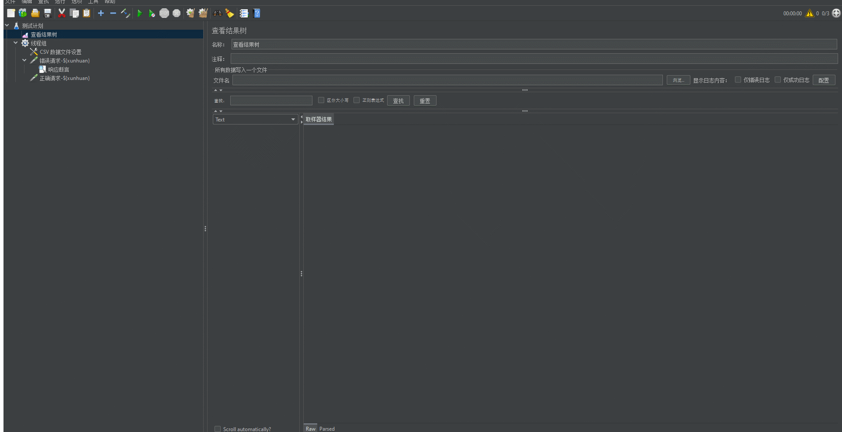Viewport: 842px width, 432px height.
Task: Collapse the 错误请求-${xunhuan} tree node
Action: click(24, 60)
